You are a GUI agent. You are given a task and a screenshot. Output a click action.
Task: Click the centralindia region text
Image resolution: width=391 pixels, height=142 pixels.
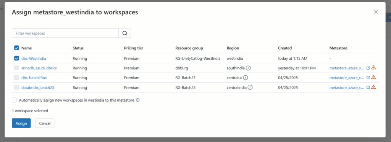[237, 88]
